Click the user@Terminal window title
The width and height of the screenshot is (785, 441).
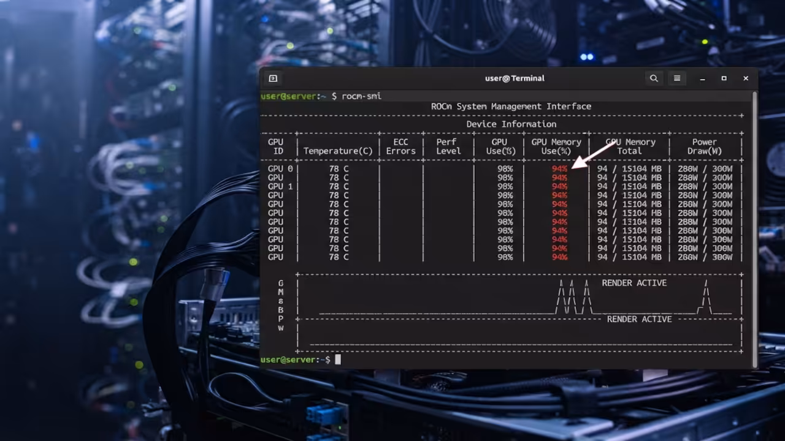(x=515, y=78)
